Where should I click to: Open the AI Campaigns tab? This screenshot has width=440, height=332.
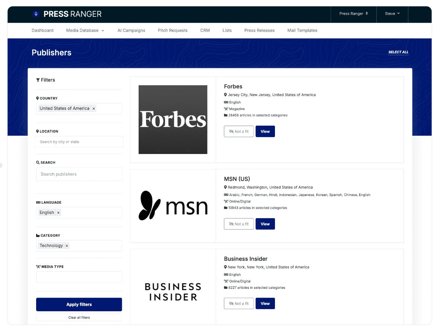tap(131, 31)
